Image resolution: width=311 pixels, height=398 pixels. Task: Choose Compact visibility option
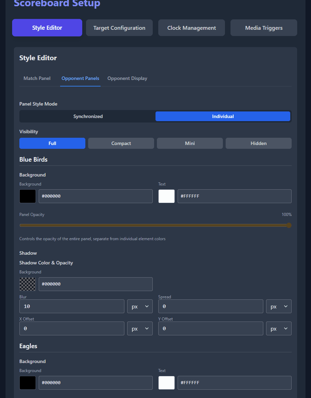(121, 143)
